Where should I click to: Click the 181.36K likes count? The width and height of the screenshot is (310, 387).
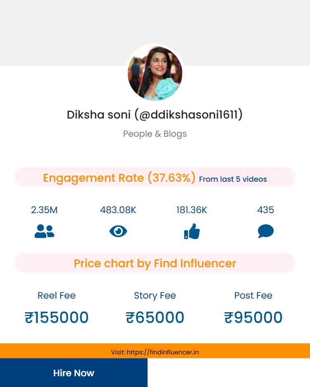[x=192, y=210]
